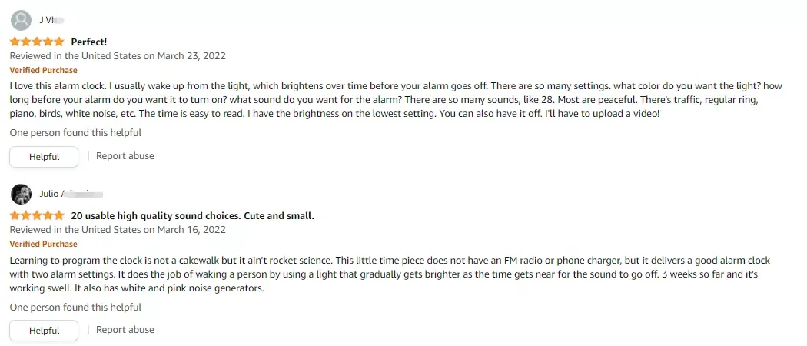The height and width of the screenshot is (346, 807).
Task: Mark the March 23 review as Helpful
Action: pyautogui.click(x=44, y=157)
